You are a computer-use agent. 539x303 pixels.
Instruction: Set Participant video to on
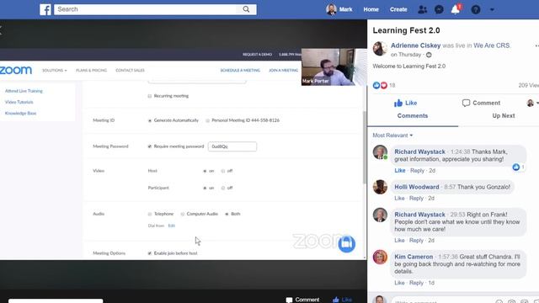pos(205,189)
